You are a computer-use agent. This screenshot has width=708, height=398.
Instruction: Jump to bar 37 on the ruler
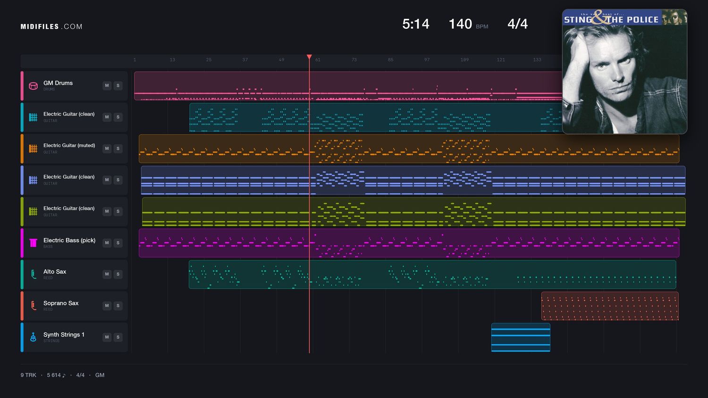click(245, 60)
